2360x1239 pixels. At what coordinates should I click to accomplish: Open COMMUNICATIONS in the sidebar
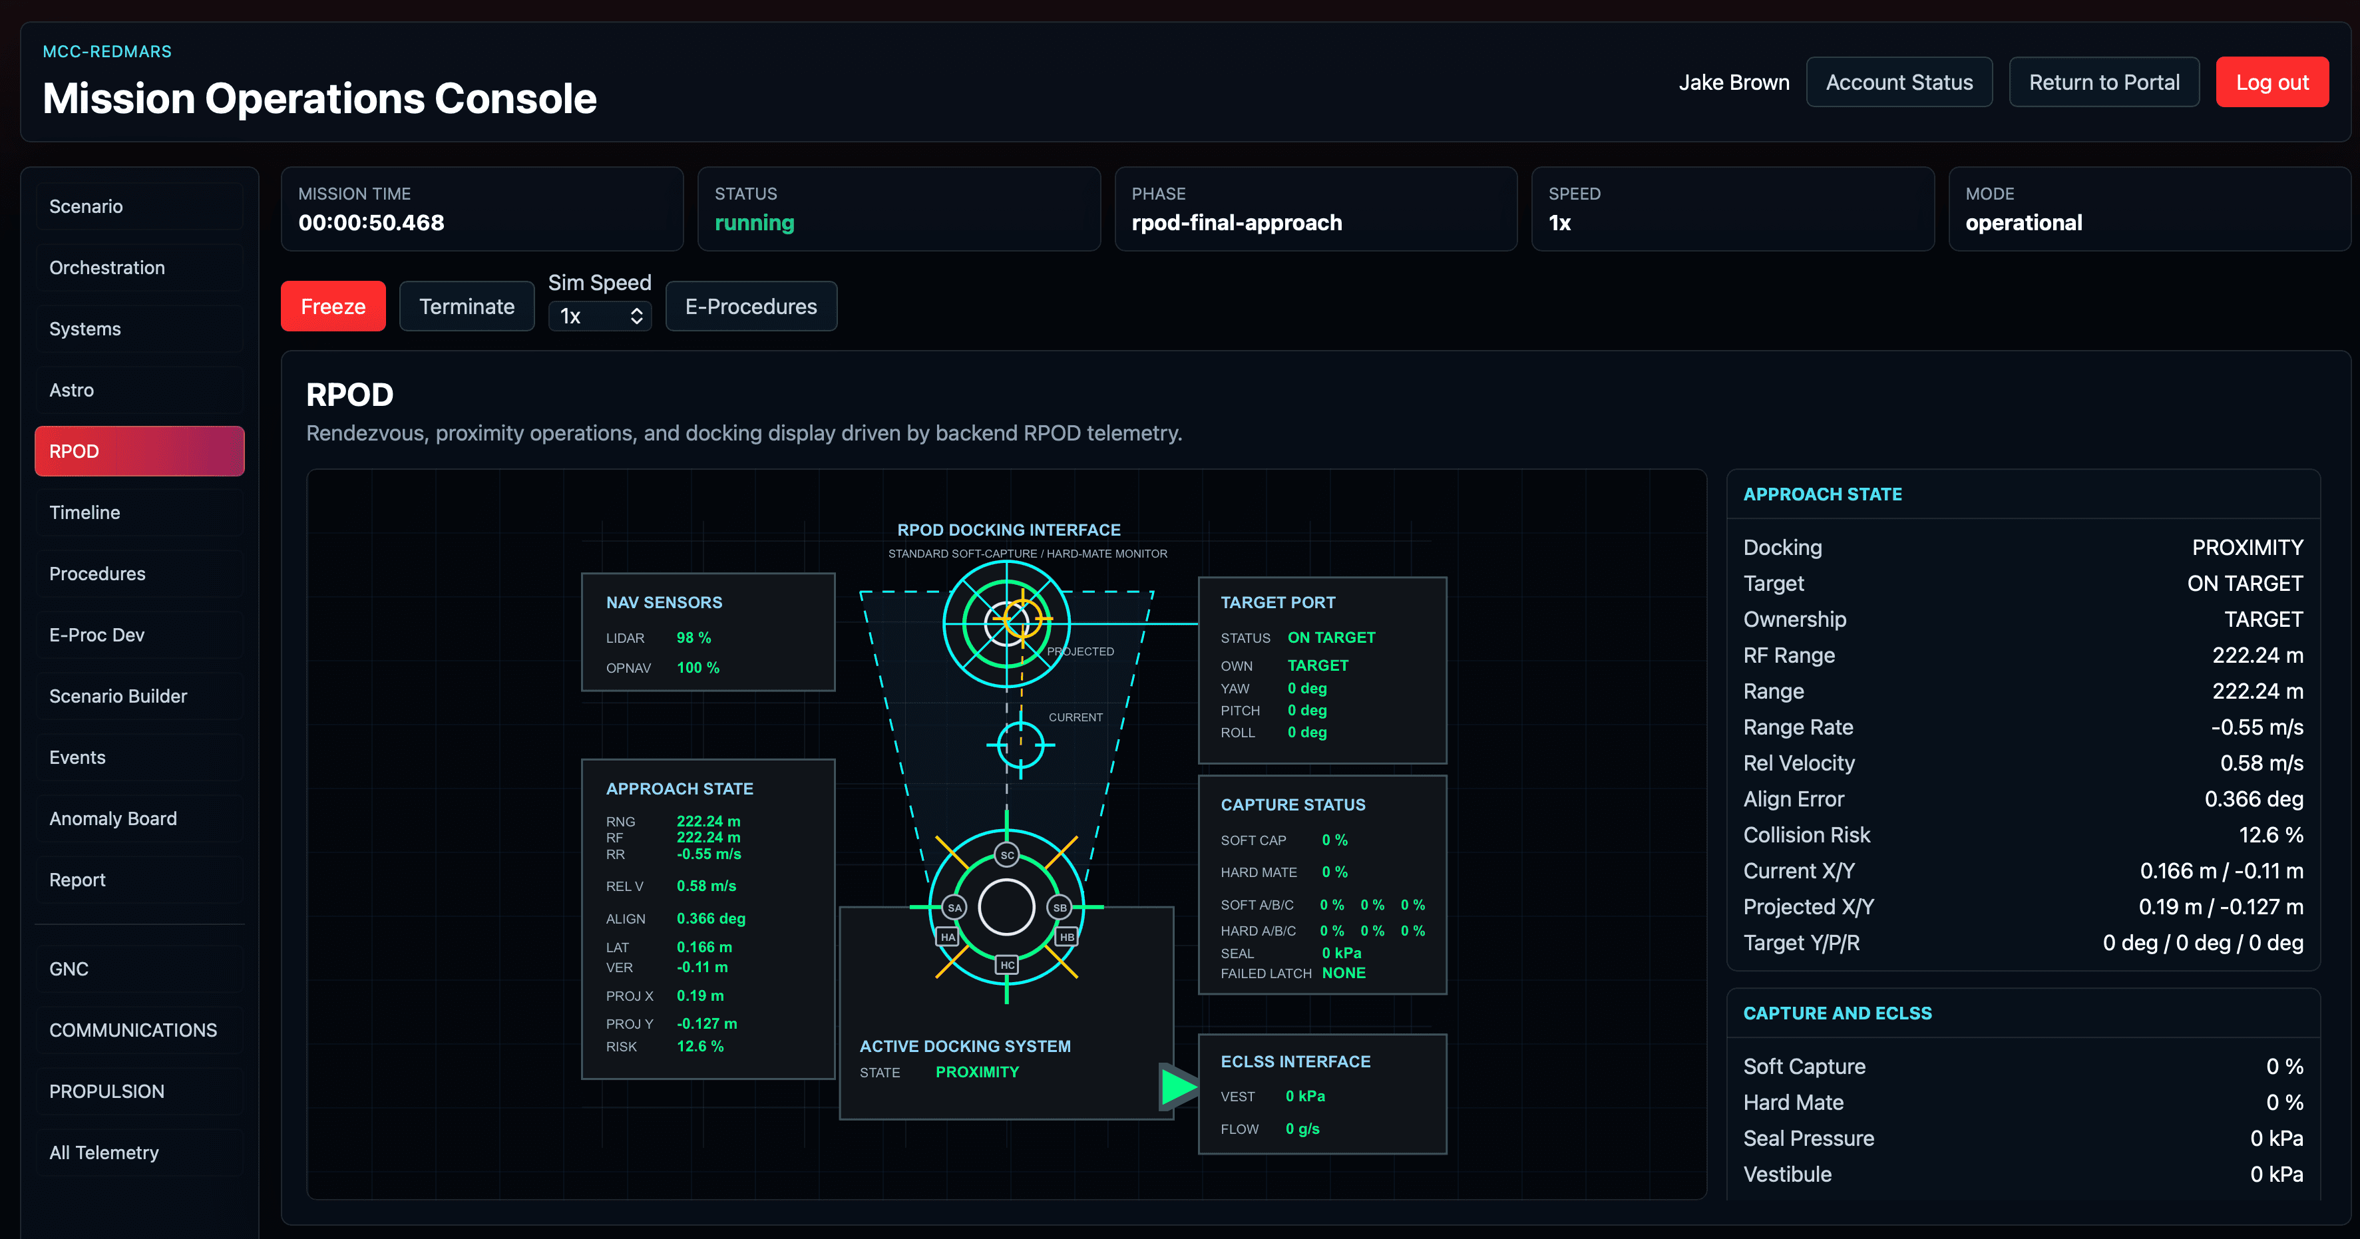click(x=139, y=1030)
